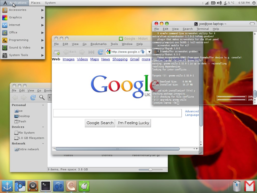Reload the page in Midori
Screen dimensions: 257x193
tap(100, 52)
